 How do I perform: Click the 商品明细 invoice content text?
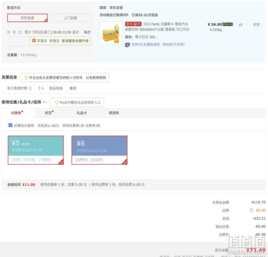(56, 88)
